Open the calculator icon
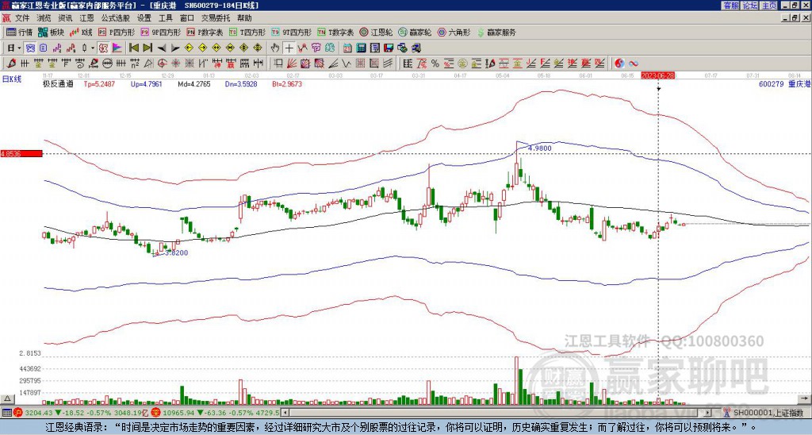 361,48
